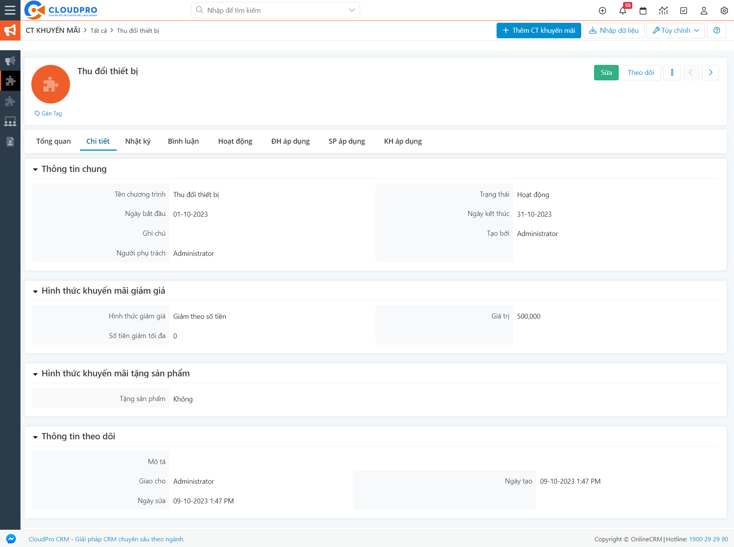Screen dimensions: 734x547
Task: Click the Theo dõi button
Action: (x=641, y=73)
